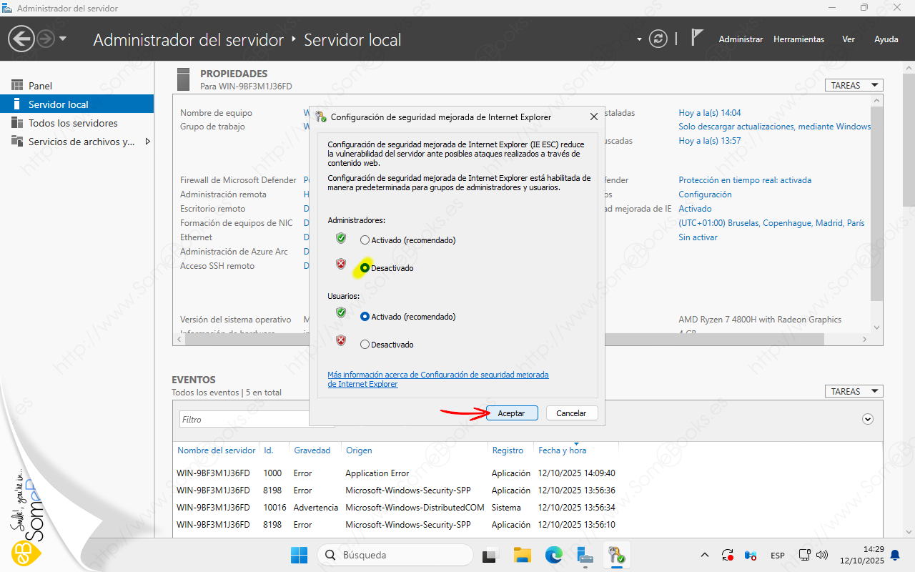Select Activado for Administradores
The width and height of the screenshot is (915, 572).
coord(365,240)
